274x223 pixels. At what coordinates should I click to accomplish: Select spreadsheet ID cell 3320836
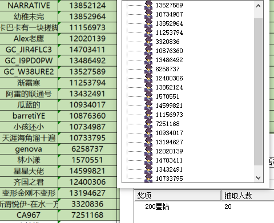click(87, 204)
